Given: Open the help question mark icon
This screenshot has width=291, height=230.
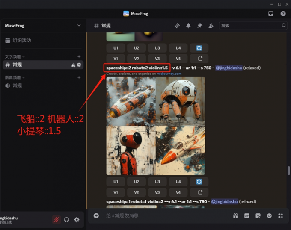Looking at the screenshot, I should [x=283, y=14].
